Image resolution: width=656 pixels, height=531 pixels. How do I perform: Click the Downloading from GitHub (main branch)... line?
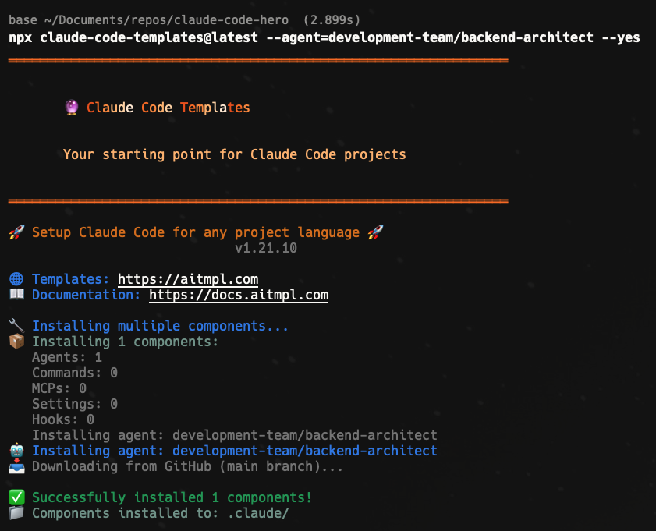(x=187, y=466)
